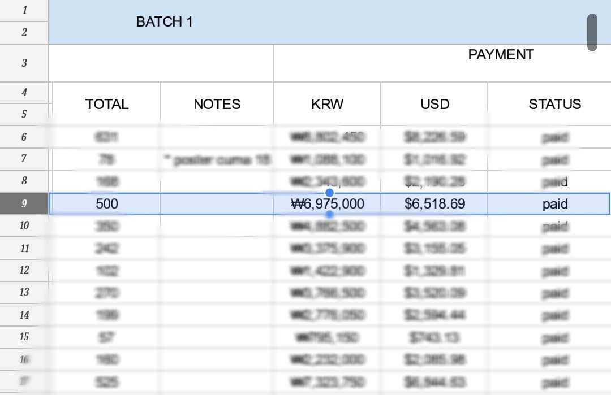Screen dimensions: 611x395
Task: Click the TOTAL column heading
Action: [x=106, y=104]
